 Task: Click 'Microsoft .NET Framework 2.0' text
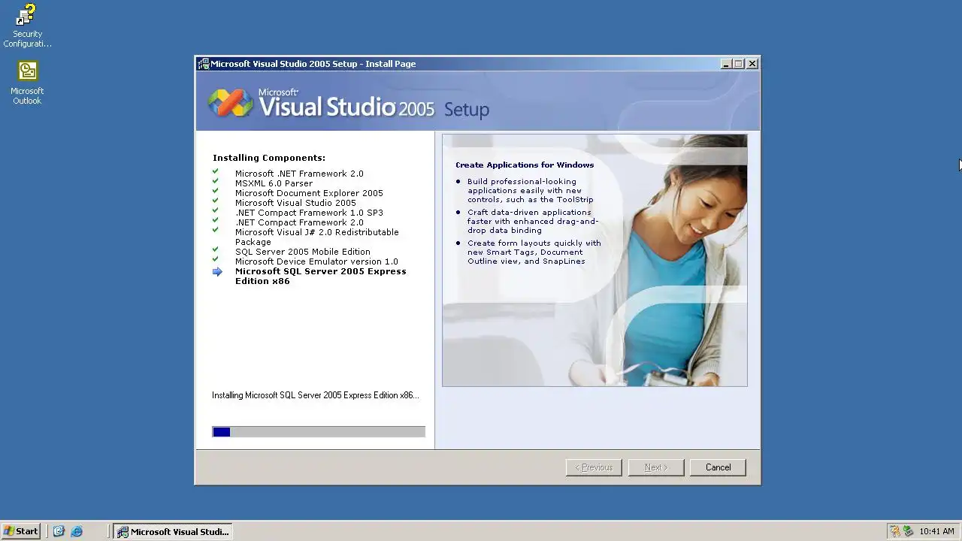pyautogui.click(x=299, y=174)
